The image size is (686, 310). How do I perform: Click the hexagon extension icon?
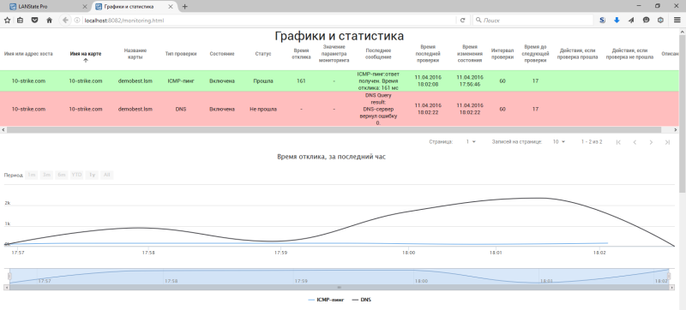[660, 20]
